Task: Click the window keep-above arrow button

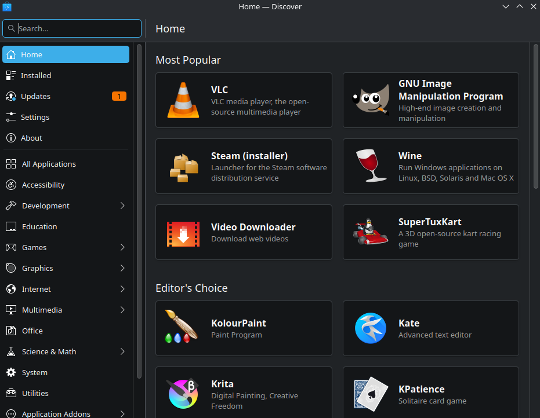Action: (520, 6)
